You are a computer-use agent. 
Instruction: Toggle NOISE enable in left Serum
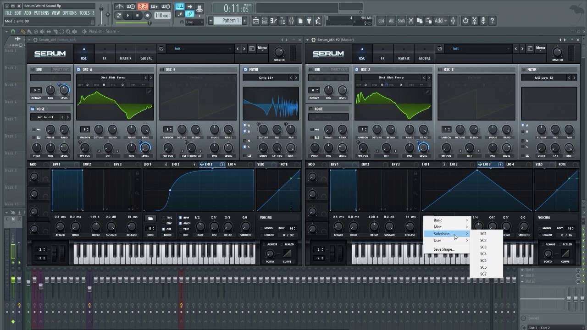(x=33, y=109)
